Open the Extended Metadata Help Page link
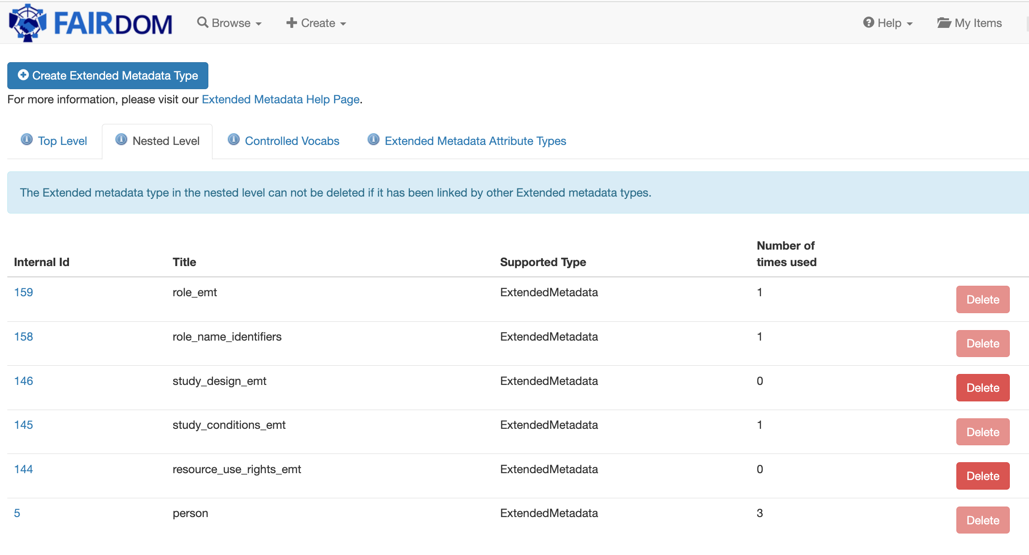This screenshot has height=555, width=1029. [x=281, y=100]
